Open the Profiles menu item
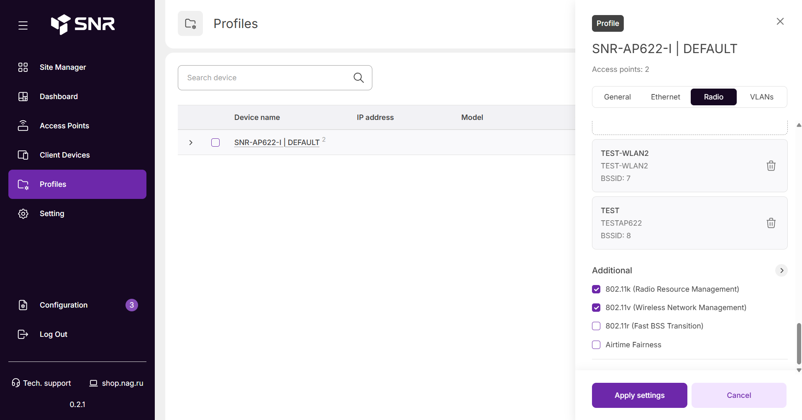The width and height of the screenshot is (802, 420). click(77, 184)
